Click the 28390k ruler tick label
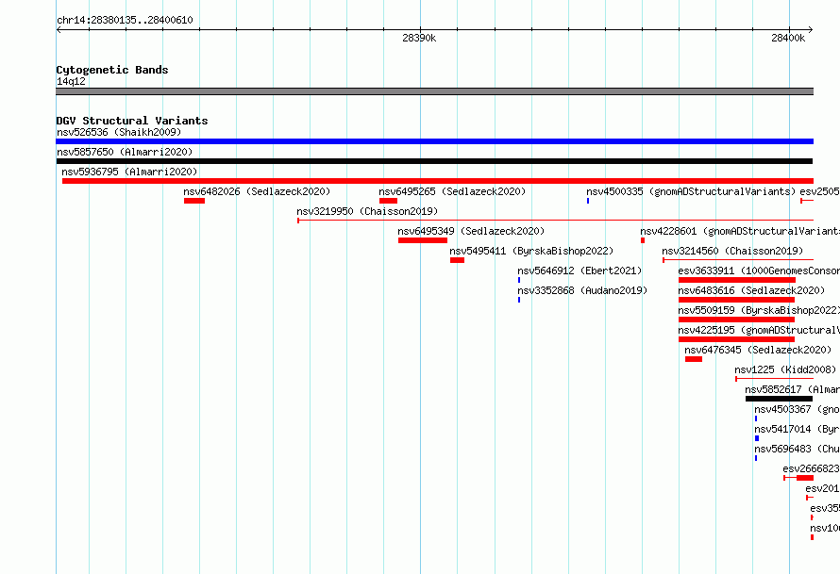 coord(419,38)
